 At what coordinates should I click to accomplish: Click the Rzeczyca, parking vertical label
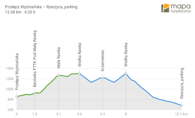182,83
